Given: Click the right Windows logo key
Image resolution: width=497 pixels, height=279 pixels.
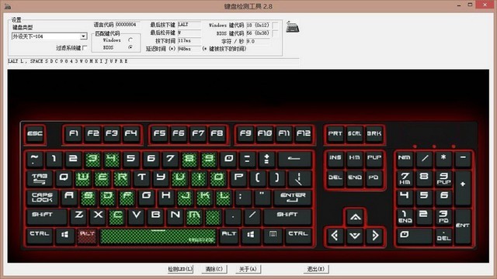Looking at the screenshot, I should [x=250, y=235].
